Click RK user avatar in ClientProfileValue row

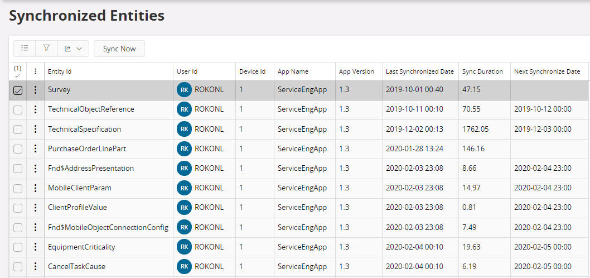(184, 208)
